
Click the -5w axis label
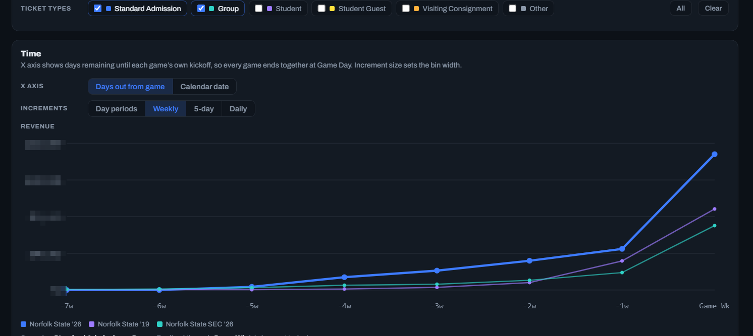252,306
